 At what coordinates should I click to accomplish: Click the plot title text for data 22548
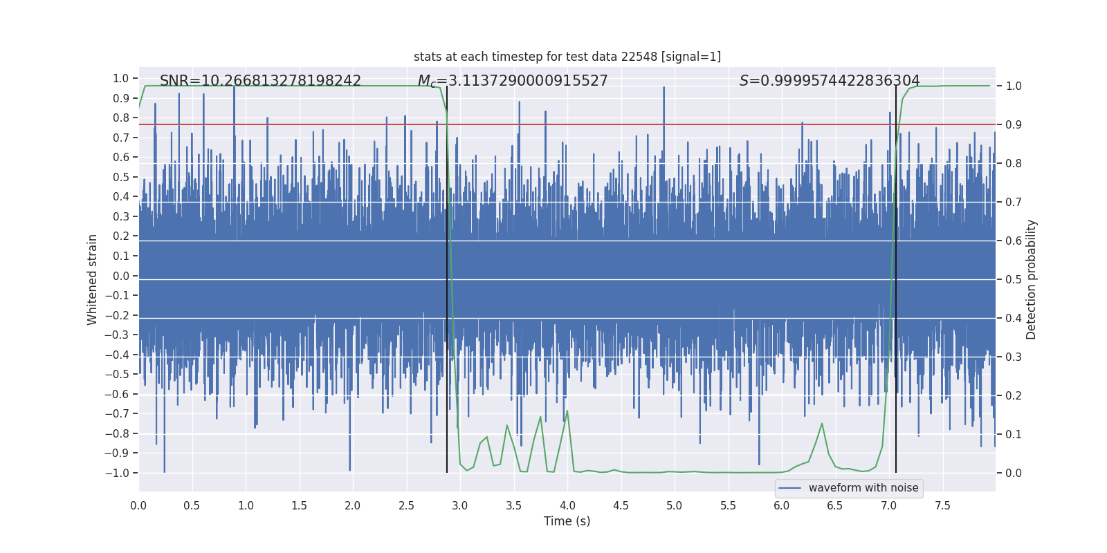[x=567, y=57]
